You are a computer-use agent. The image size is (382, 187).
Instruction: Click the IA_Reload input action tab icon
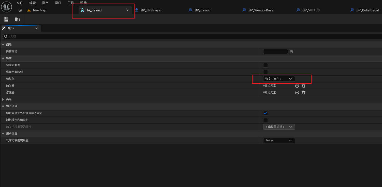pyautogui.click(x=83, y=10)
